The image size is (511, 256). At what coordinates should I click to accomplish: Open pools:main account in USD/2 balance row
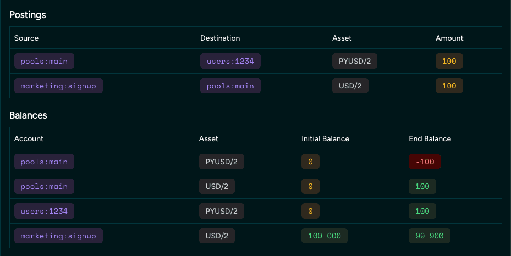[44, 186]
